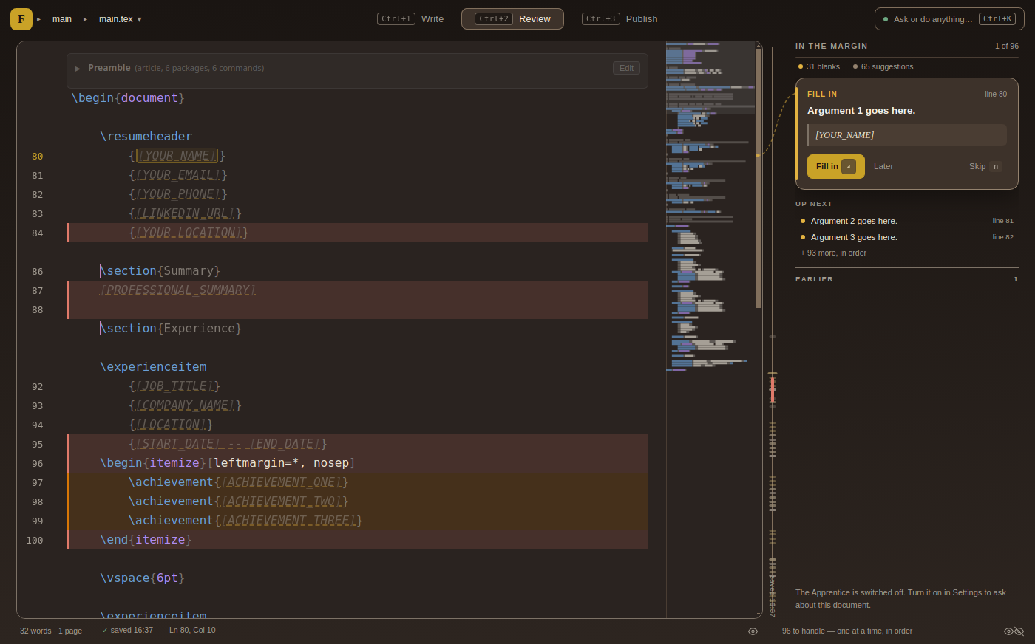Filter margin by 31 blanks
The image size is (1035, 644).
(819, 66)
